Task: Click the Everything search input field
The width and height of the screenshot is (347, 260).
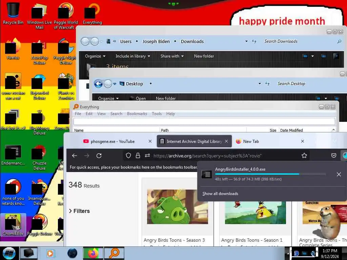Action: click(x=204, y=122)
